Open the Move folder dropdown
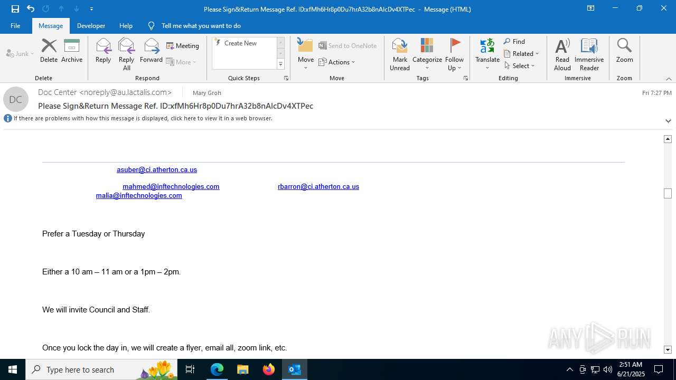The image size is (676, 380). [x=306, y=54]
